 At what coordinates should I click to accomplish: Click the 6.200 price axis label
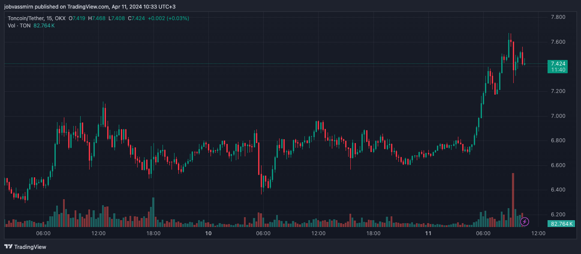[x=558, y=214]
